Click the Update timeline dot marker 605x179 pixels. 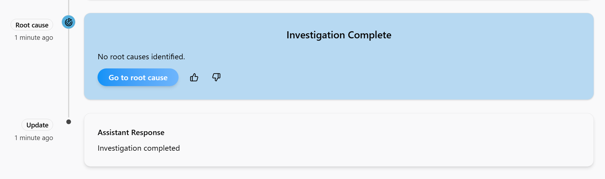coord(69,122)
